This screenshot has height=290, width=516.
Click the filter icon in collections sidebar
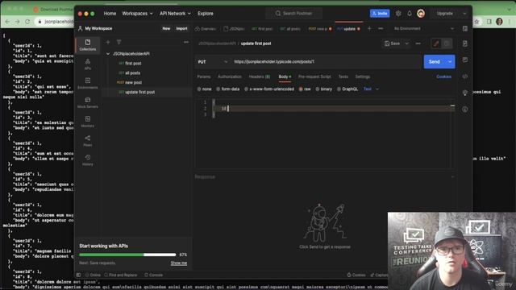pyautogui.click(x=119, y=42)
